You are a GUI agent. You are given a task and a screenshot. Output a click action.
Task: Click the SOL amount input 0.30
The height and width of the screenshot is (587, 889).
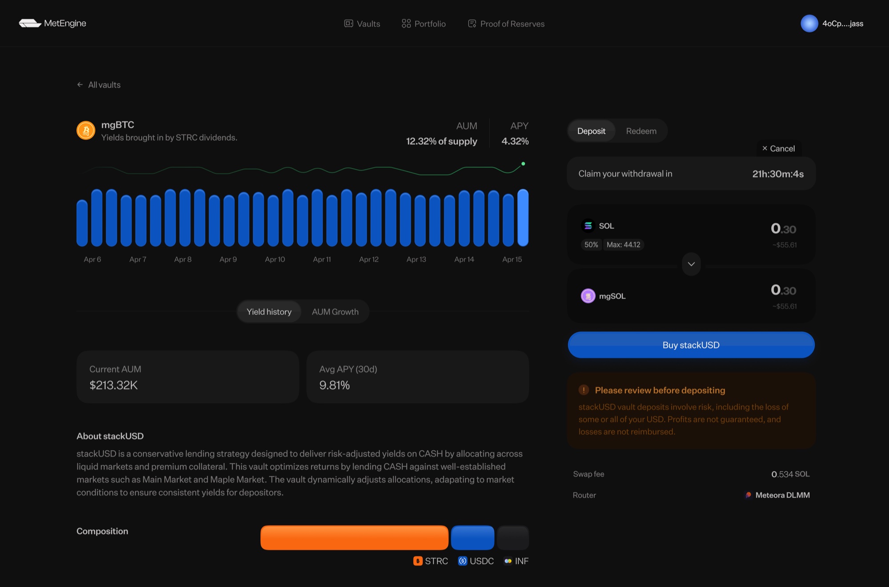783,228
